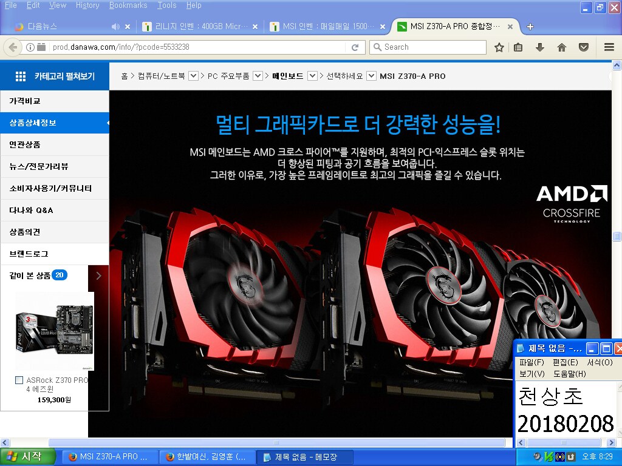
Task: Open 다나와 Q&A in sidebar
Action: tap(55, 210)
